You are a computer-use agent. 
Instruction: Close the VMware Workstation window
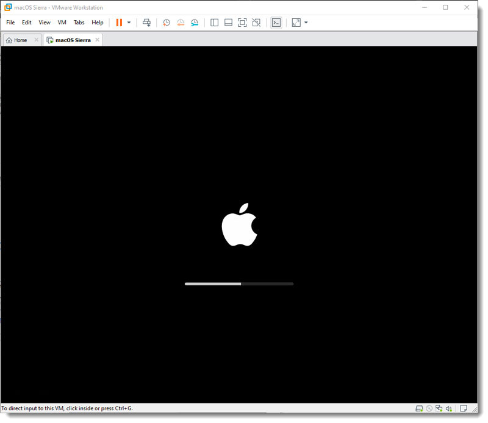click(467, 7)
